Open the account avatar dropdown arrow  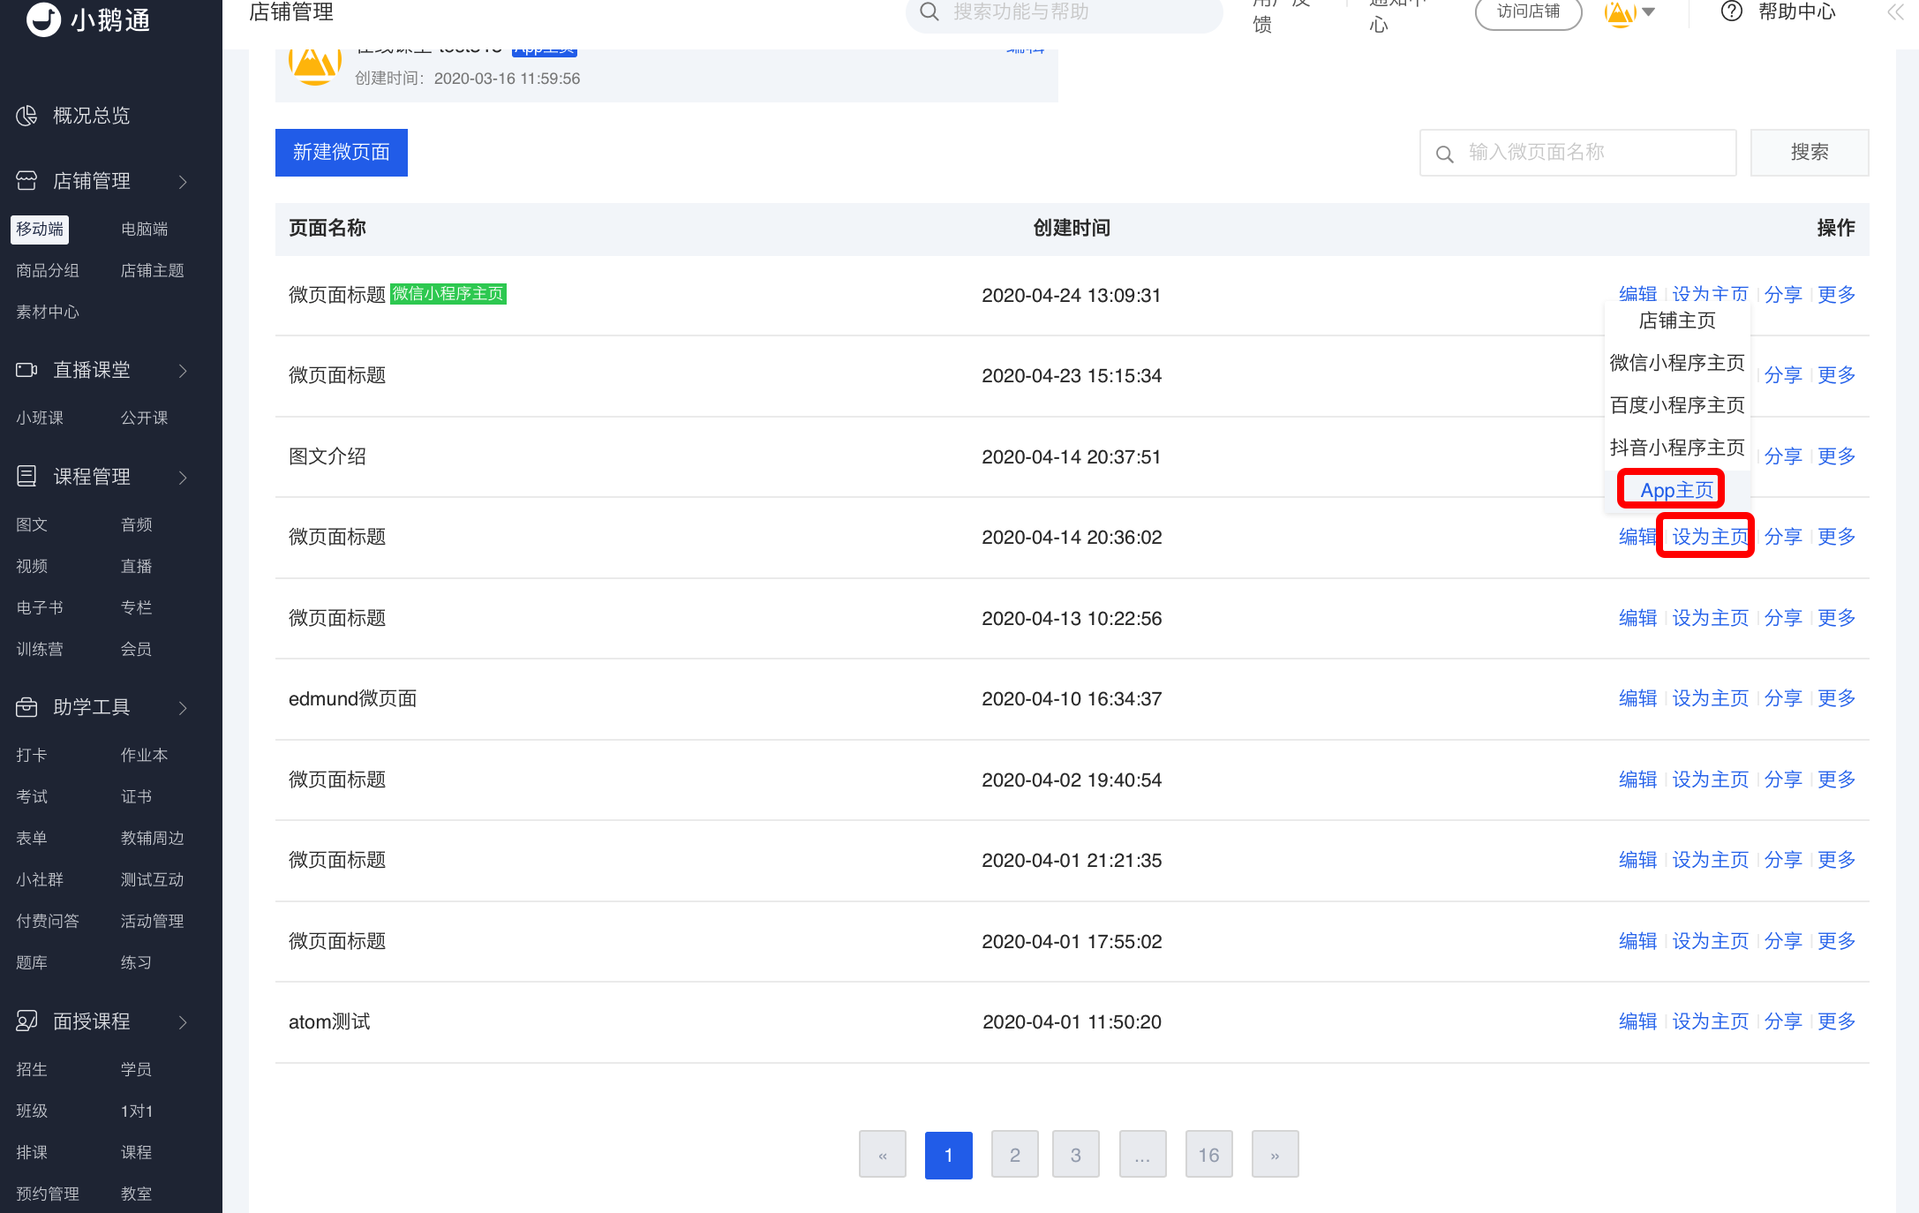tap(1648, 12)
